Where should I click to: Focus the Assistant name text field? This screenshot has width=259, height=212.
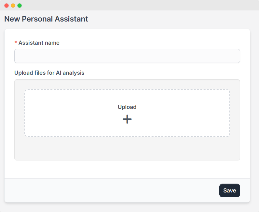click(x=127, y=56)
